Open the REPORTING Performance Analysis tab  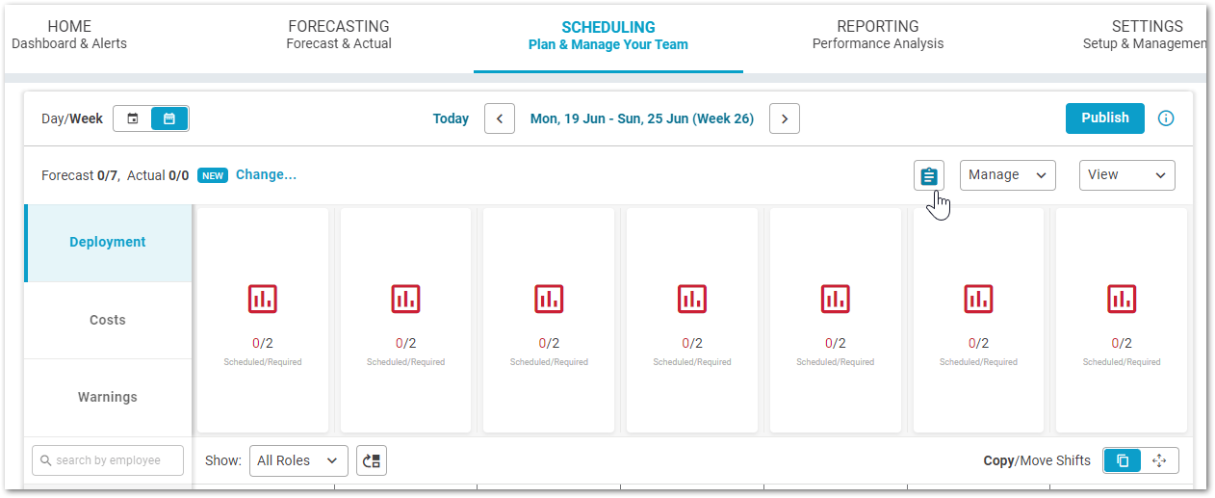click(878, 35)
